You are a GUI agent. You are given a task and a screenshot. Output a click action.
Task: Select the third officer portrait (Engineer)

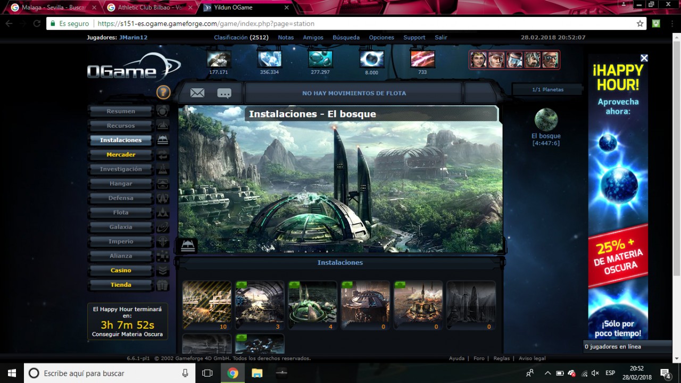click(514, 60)
